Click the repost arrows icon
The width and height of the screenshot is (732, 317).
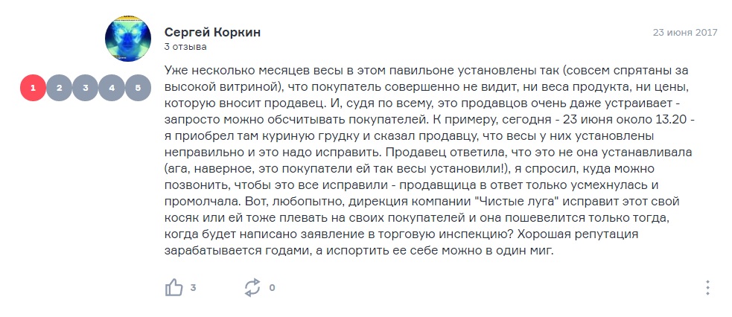click(252, 288)
